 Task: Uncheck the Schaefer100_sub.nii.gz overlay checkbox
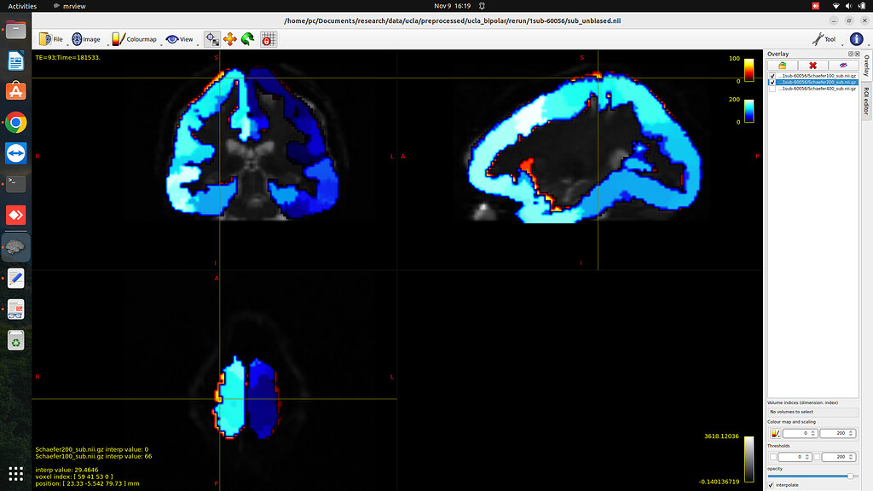tap(772, 76)
